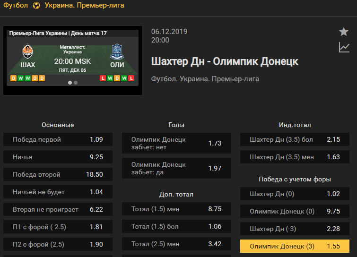This screenshot has width=357, height=257.
Task: Click match title Шахтер Дн - Олимпик Донецк
Action: [x=225, y=61]
